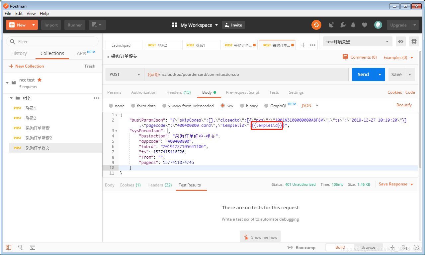Click the Beautify link
Viewport: 425px width, 255px height.
(404, 105)
